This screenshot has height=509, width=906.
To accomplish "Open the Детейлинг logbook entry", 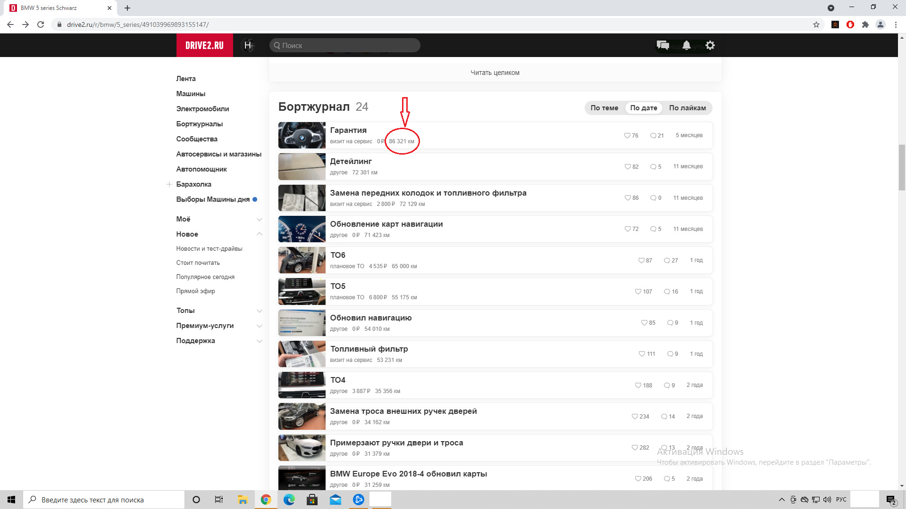I will 351,162.
